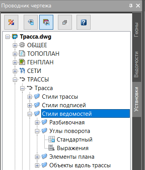The image size is (145, 170).
Task: Click the cascade windows toolbar button
Action: pos(65,22)
